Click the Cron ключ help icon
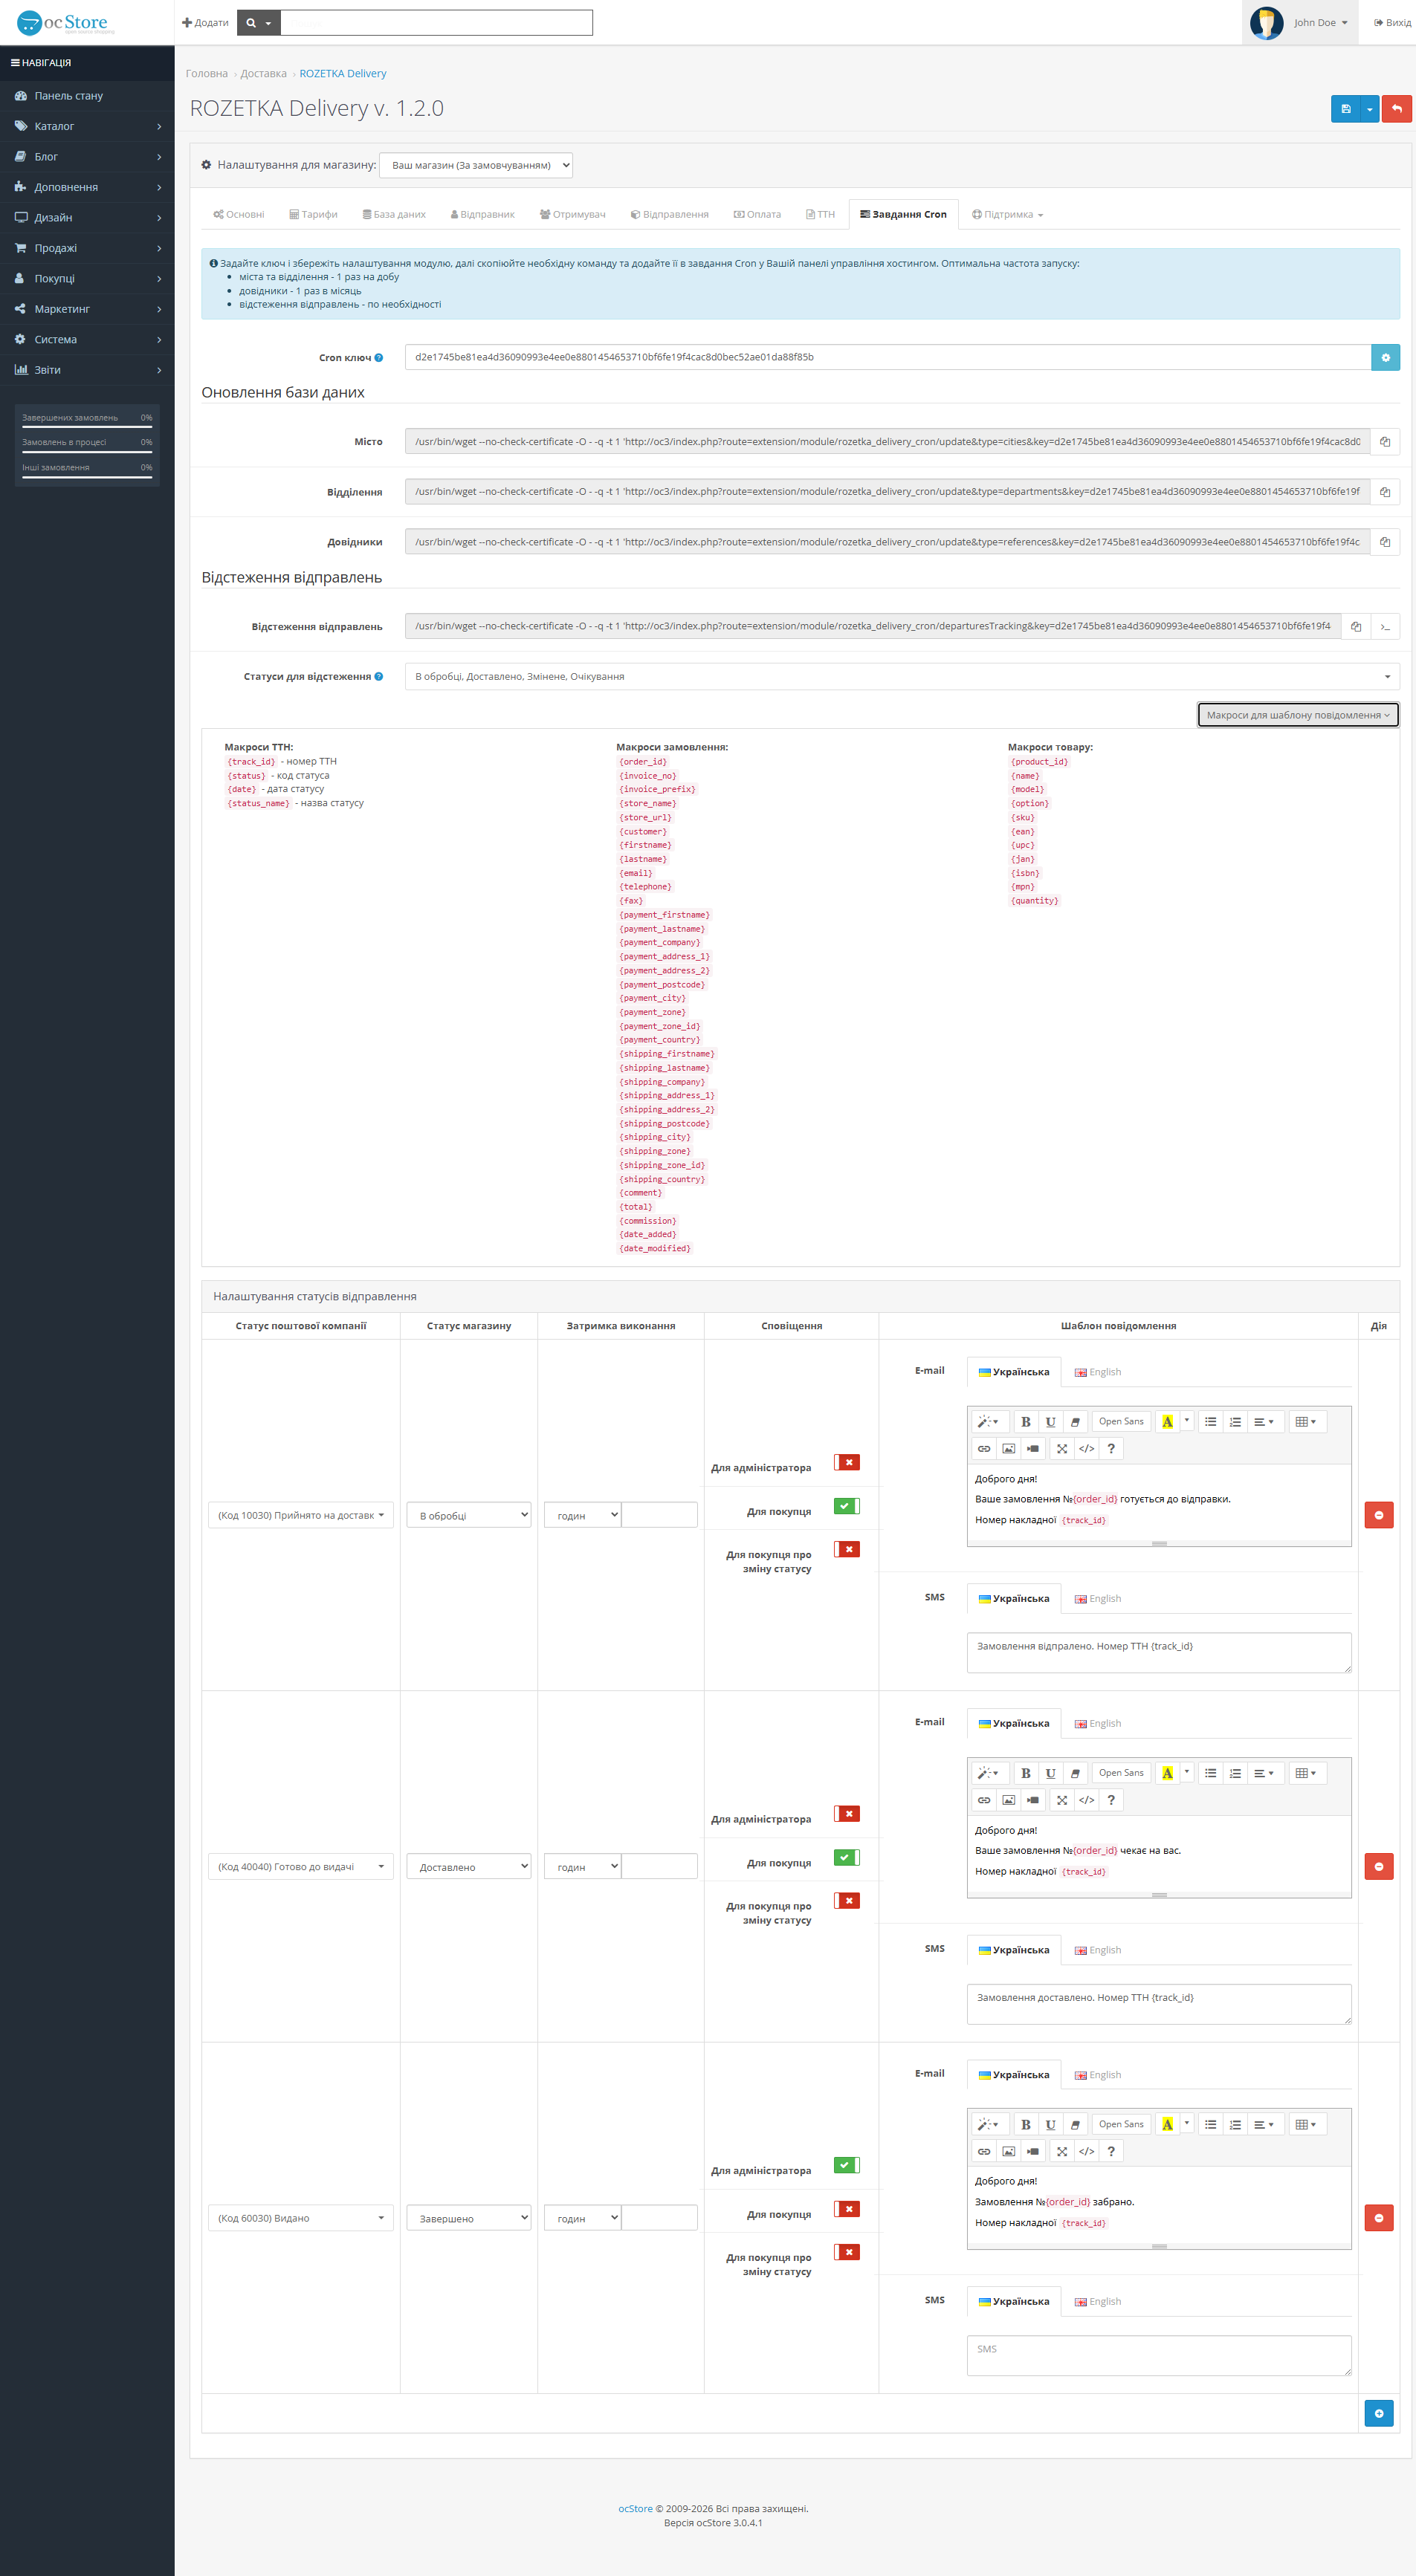 [x=378, y=358]
